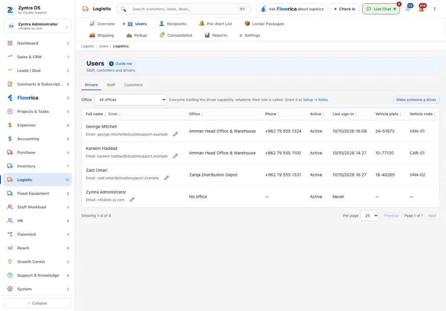Open the Locker Packages section
This screenshot has height=311, width=446.
(x=264, y=24)
